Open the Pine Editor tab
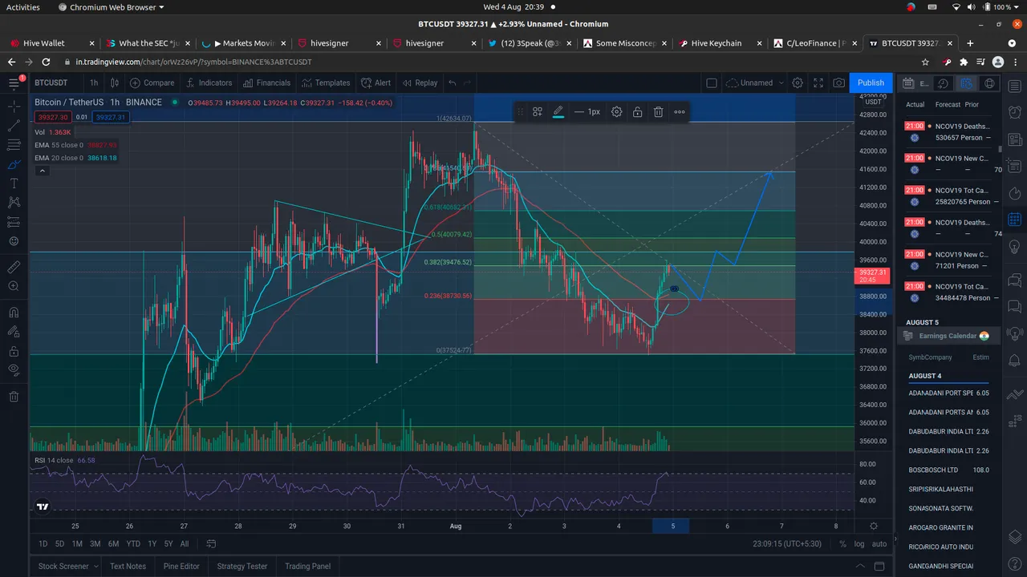1027x577 pixels. coord(181,566)
